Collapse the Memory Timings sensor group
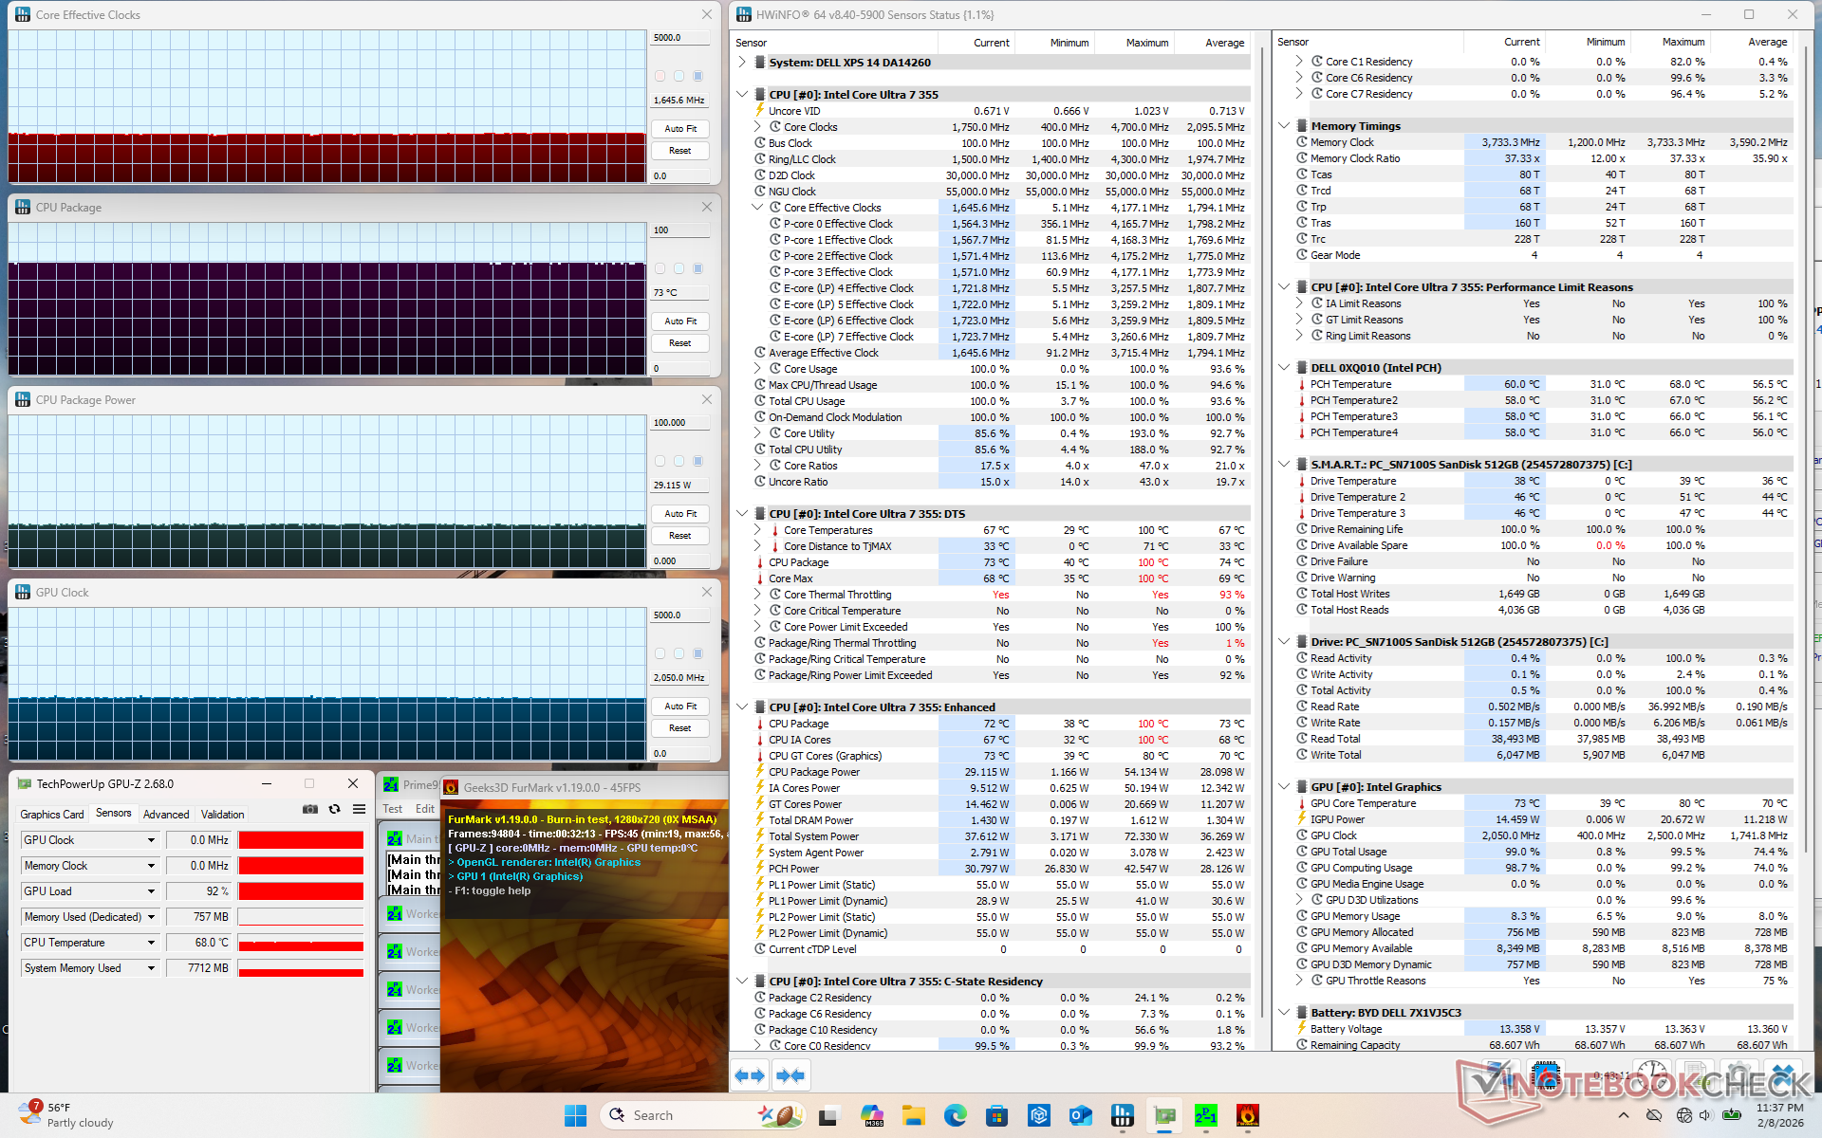 point(1284,126)
